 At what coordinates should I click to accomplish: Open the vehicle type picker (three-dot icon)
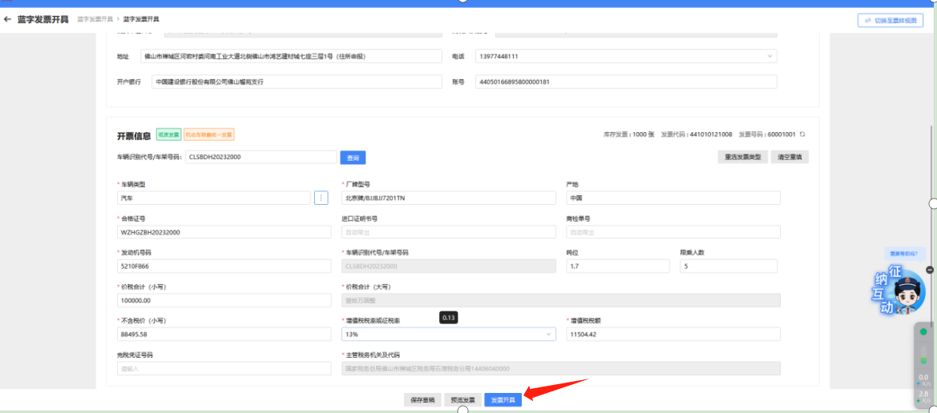click(x=321, y=198)
